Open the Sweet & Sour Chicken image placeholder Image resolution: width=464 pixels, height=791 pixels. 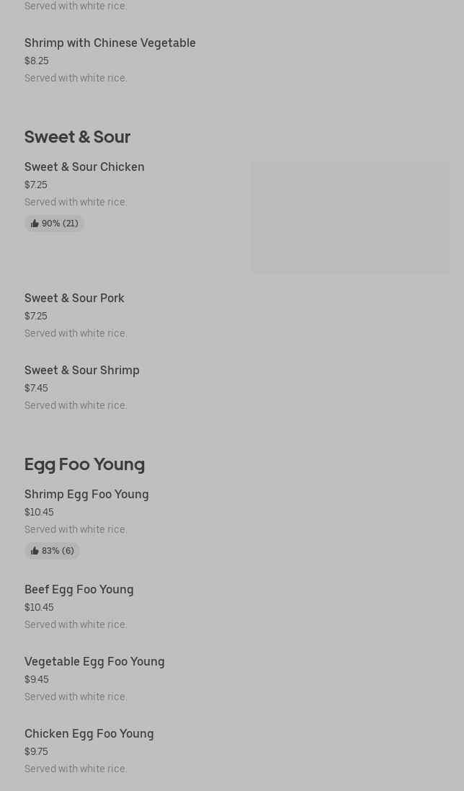pyautogui.click(x=350, y=217)
